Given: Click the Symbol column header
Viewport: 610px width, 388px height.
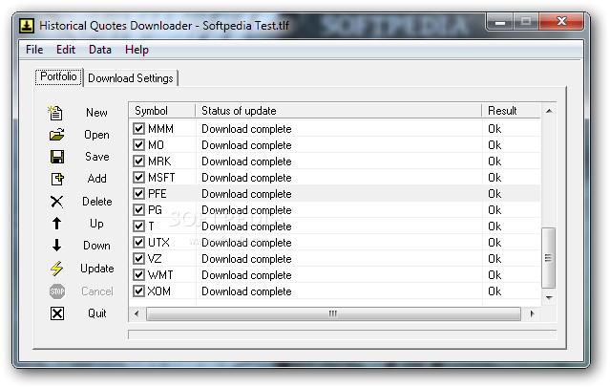Looking at the screenshot, I should (162, 111).
